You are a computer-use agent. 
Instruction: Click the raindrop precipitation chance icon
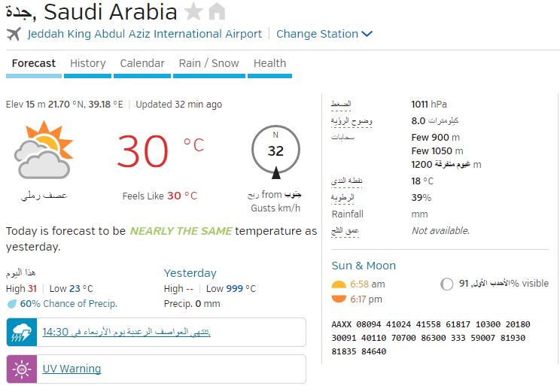pos(12,304)
